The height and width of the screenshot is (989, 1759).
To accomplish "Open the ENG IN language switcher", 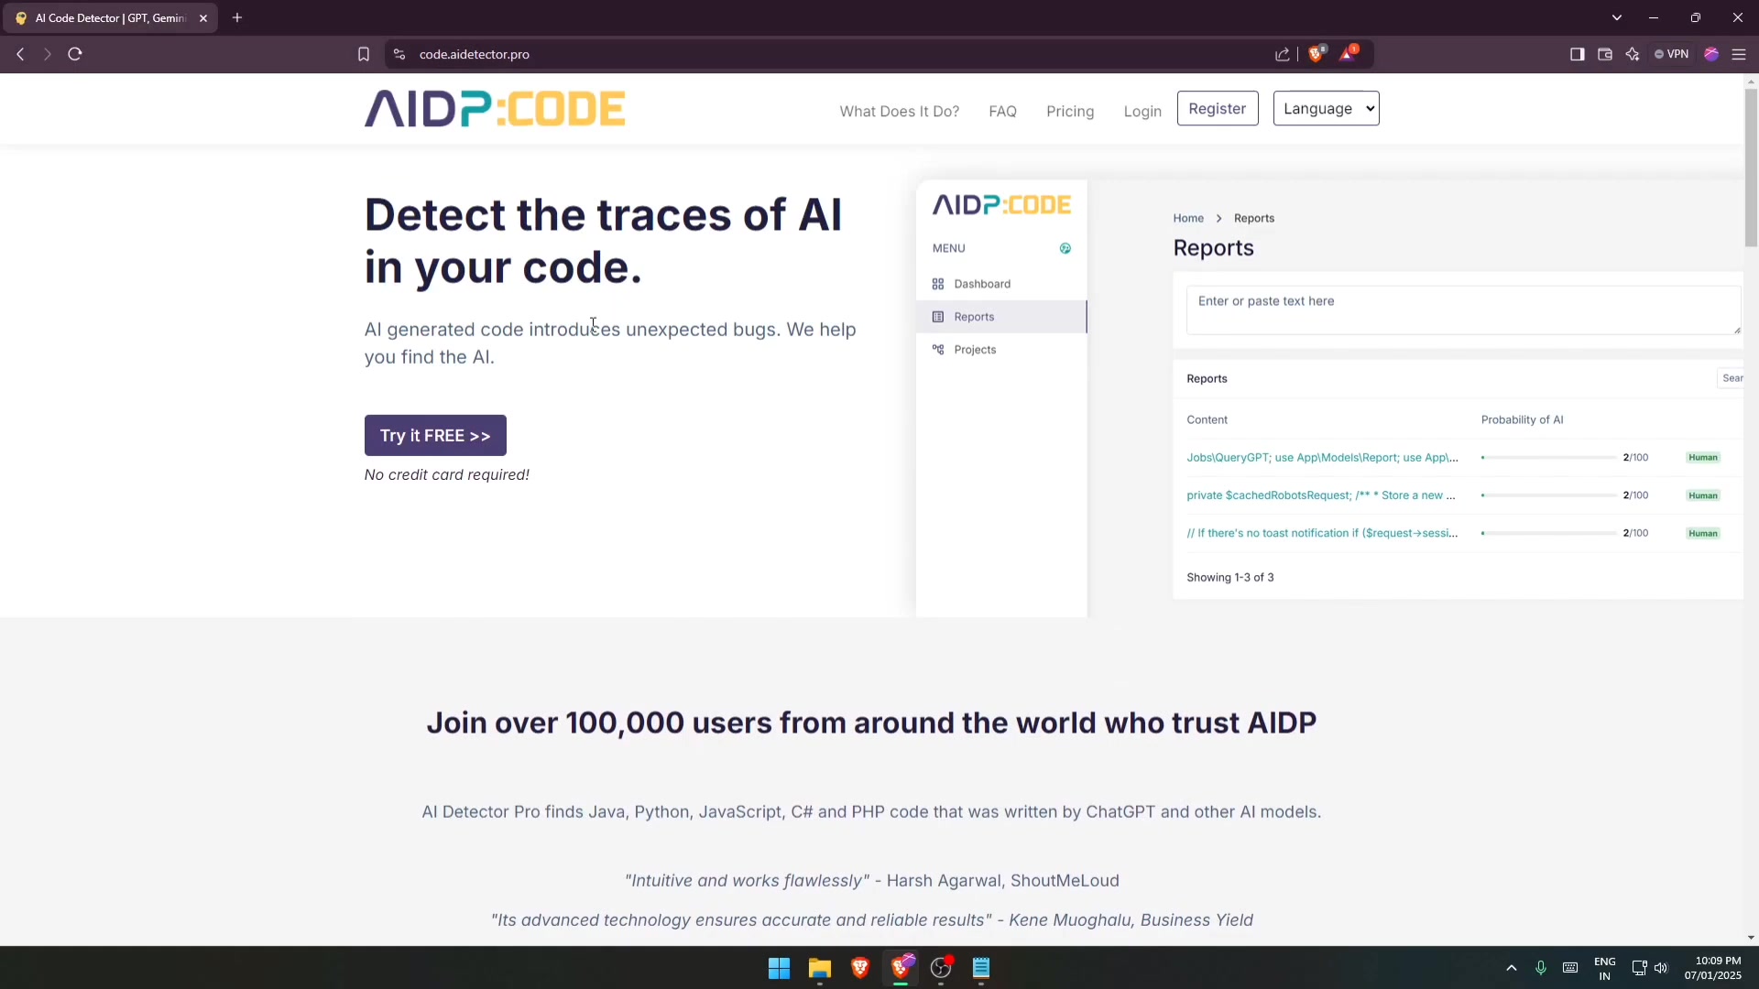I will [x=1604, y=968].
